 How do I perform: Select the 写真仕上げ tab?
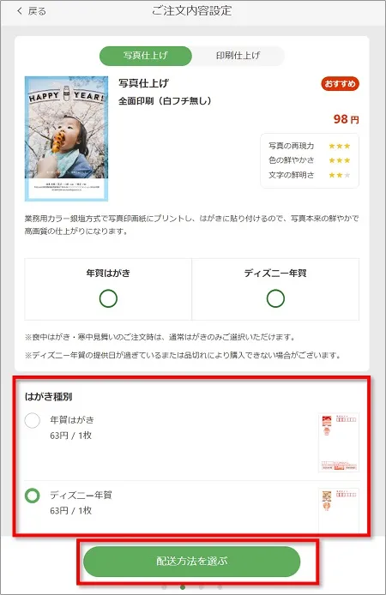pyautogui.click(x=145, y=56)
